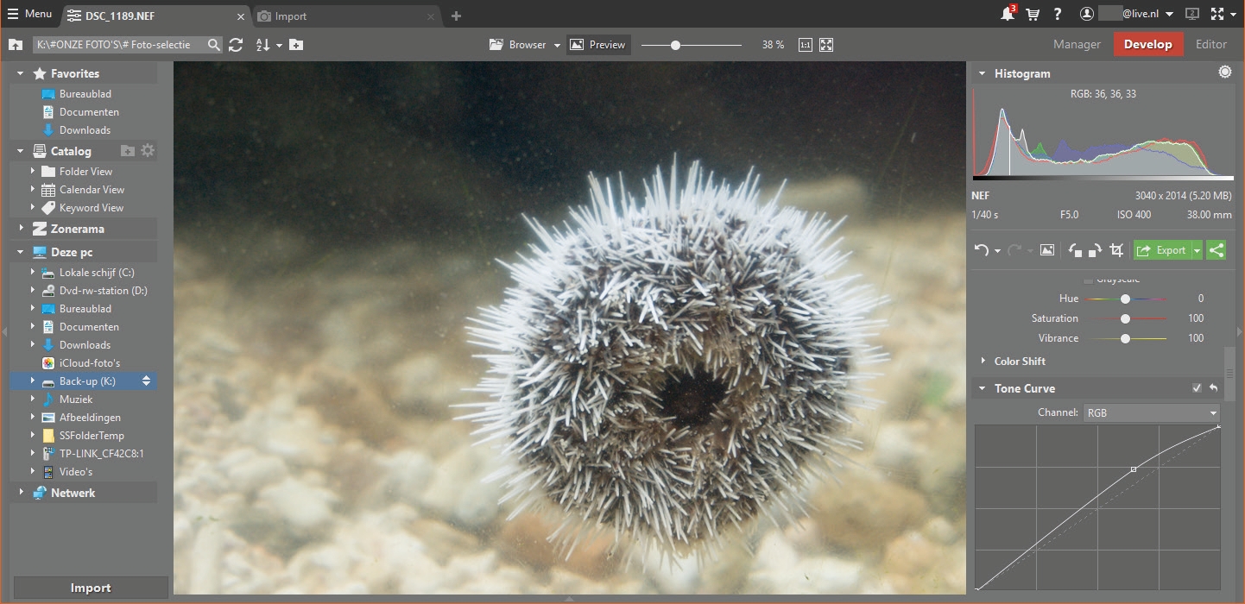1245x604 pixels.
Task: Click the shopping cart icon
Action: coord(1033,15)
